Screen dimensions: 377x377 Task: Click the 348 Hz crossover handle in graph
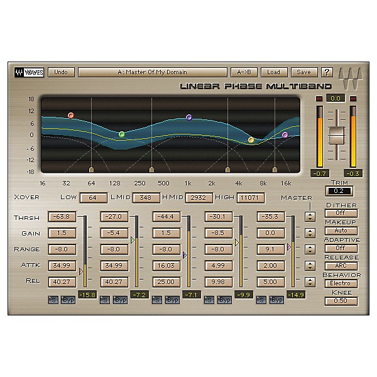(x=151, y=170)
